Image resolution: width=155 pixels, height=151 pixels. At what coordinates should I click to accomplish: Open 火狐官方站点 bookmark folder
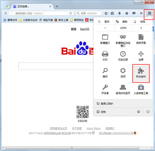tap(28, 20)
